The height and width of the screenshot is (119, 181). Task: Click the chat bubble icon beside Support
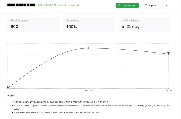(146, 5)
